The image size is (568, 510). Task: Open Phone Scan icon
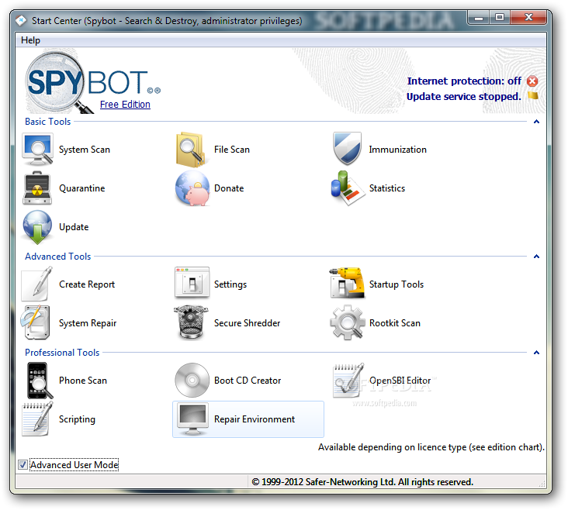39,381
